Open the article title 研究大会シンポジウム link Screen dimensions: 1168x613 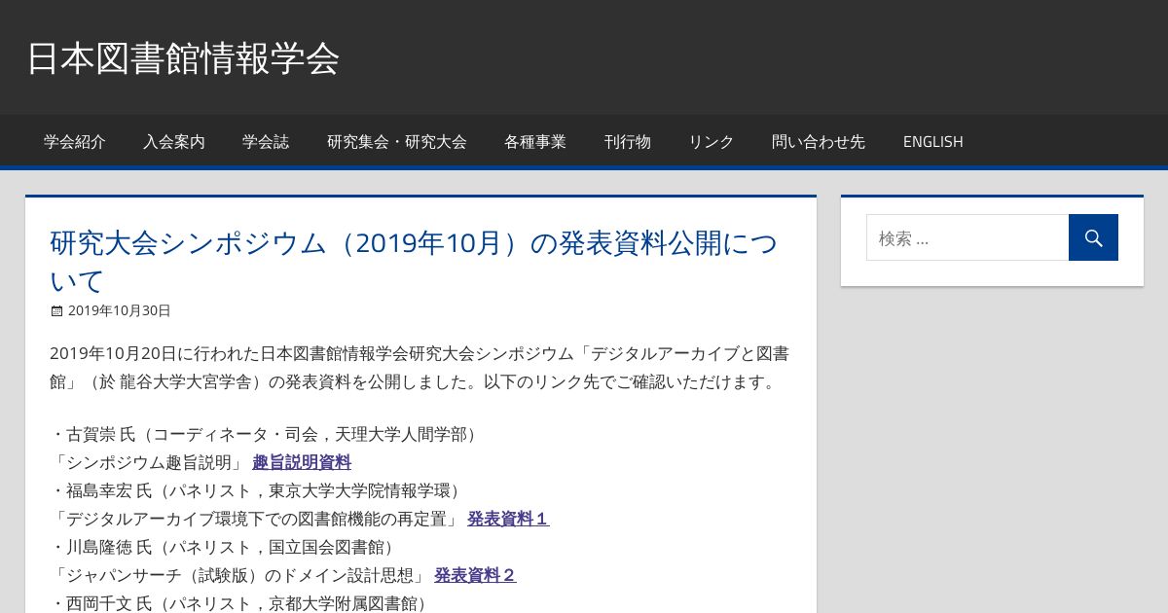point(415,262)
